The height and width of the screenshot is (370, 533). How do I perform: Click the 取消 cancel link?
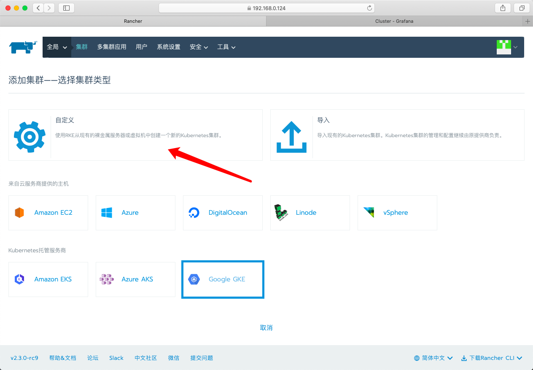(266, 328)
